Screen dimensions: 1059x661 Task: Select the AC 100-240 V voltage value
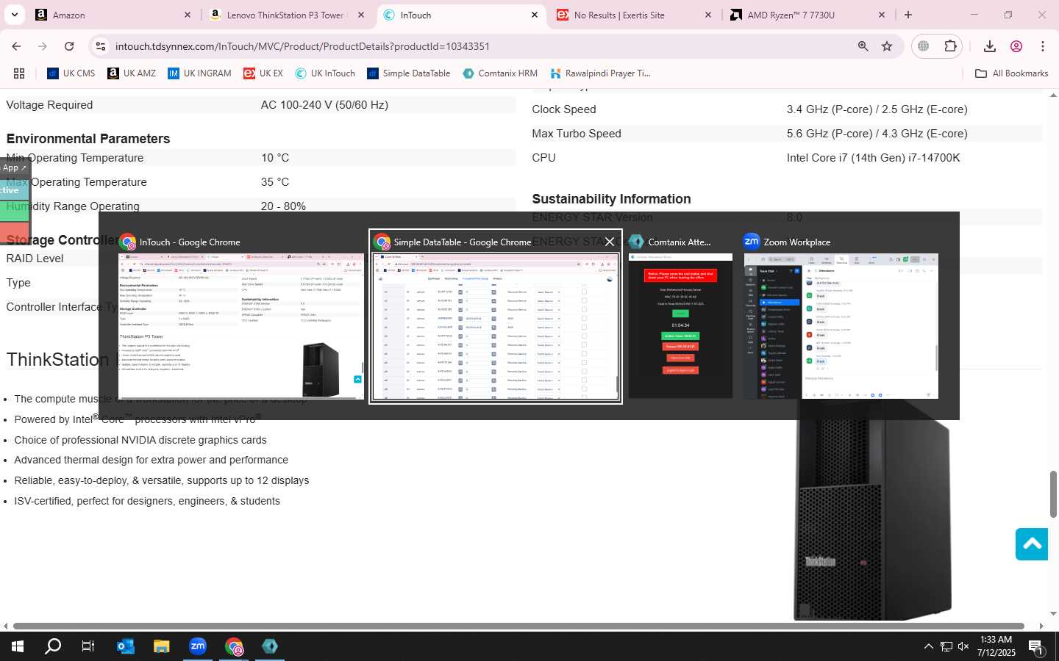[324, 105]
